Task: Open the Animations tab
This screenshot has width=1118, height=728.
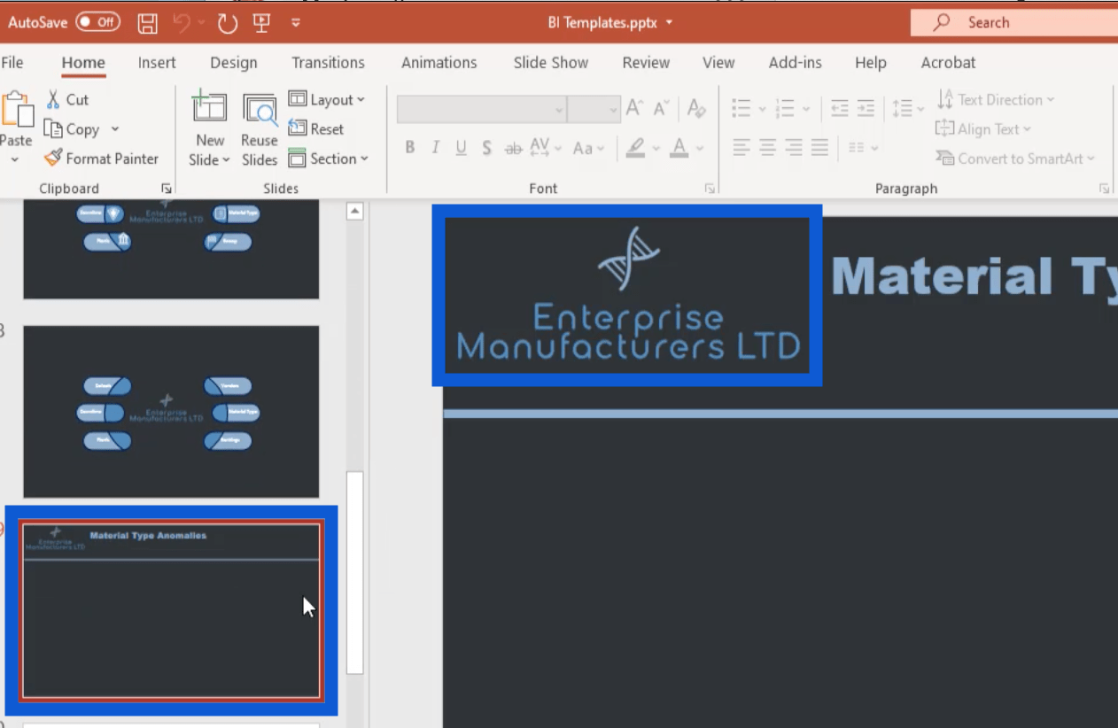Action: (x=439, y=63)
